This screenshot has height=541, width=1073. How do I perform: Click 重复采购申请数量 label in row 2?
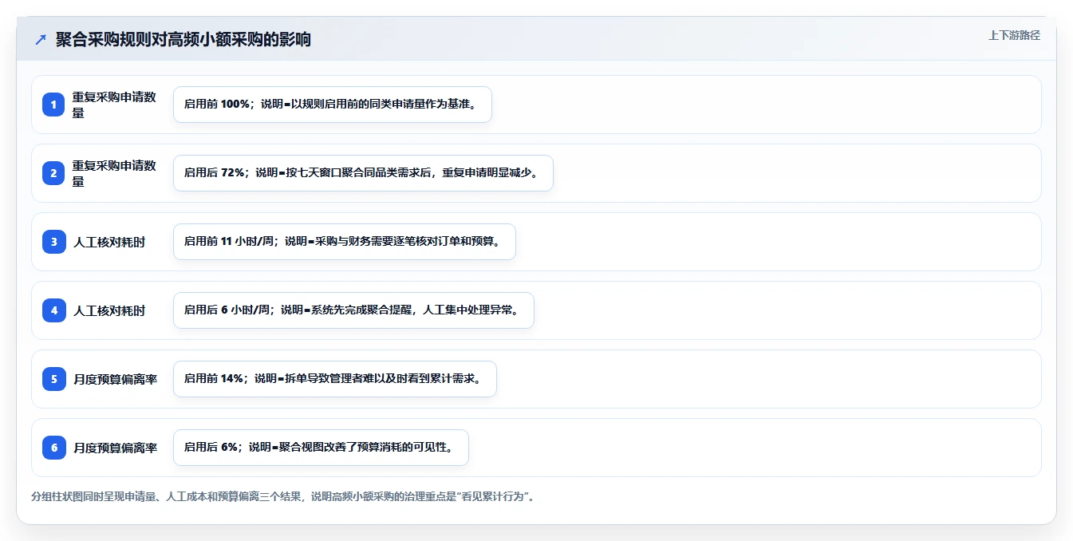tap(115, 173)
